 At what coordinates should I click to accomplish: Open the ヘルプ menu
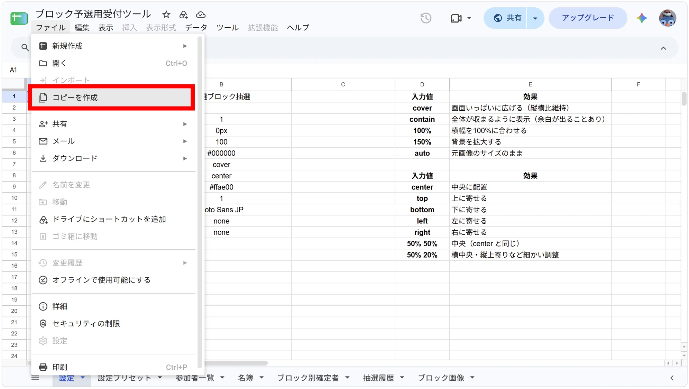[x=298, y=28]
